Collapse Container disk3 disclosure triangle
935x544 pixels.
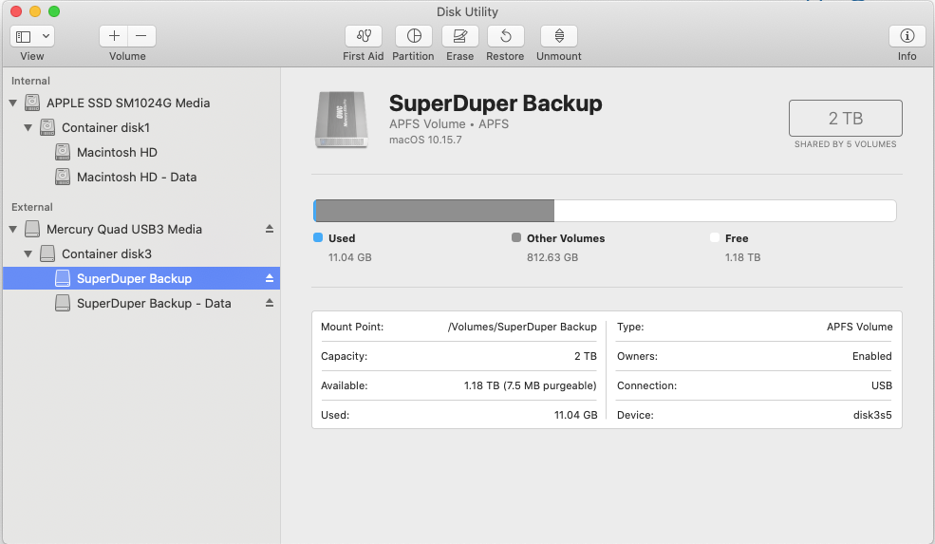click(x=28, y=254)
